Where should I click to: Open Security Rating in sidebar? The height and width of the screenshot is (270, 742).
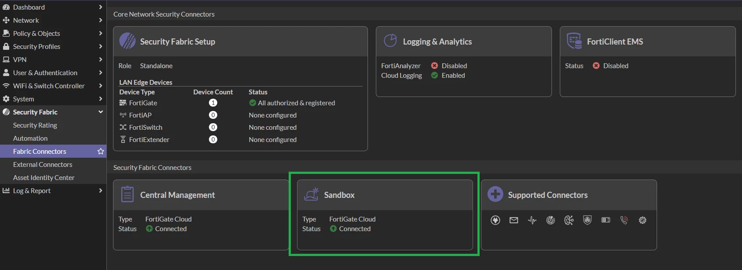[x=53, y=125]
